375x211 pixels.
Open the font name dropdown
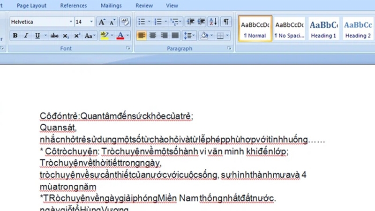71,22
